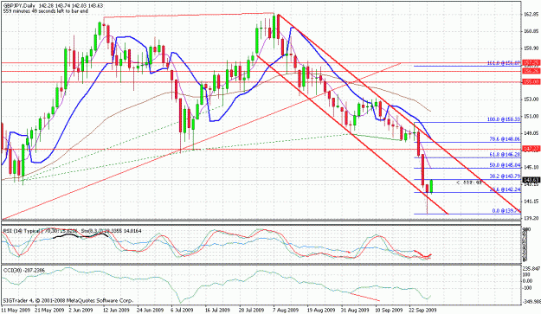
Task: Click the black current price tag 143.63
Action: [531, 180]
